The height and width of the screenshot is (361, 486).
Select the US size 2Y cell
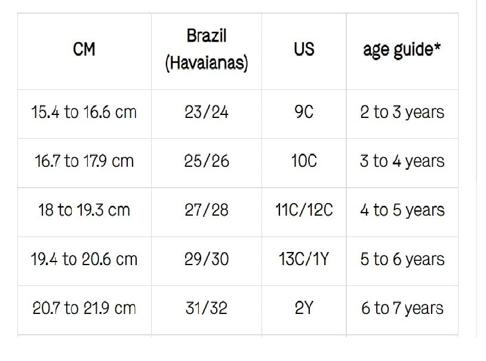click(304, 309)
